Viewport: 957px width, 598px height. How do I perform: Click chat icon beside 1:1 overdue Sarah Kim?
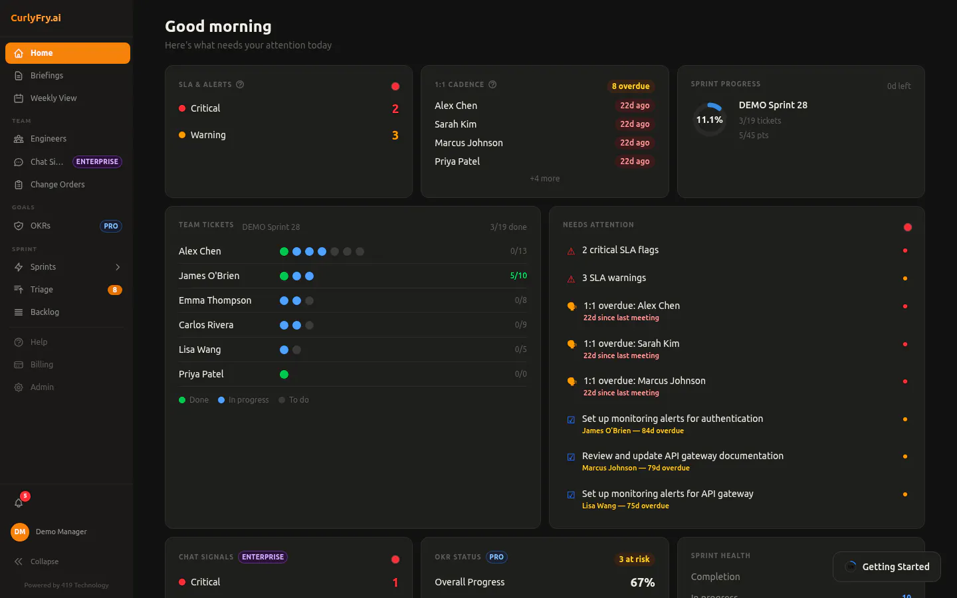coord(572,344)
